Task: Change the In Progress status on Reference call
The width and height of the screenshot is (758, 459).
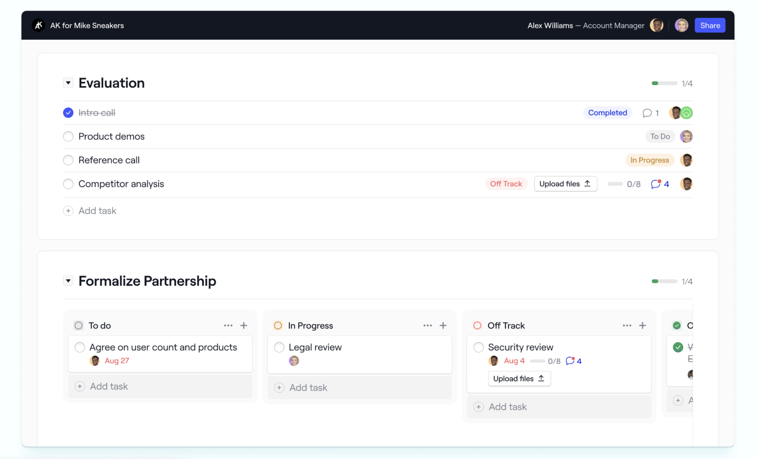Action: point(650,160)
